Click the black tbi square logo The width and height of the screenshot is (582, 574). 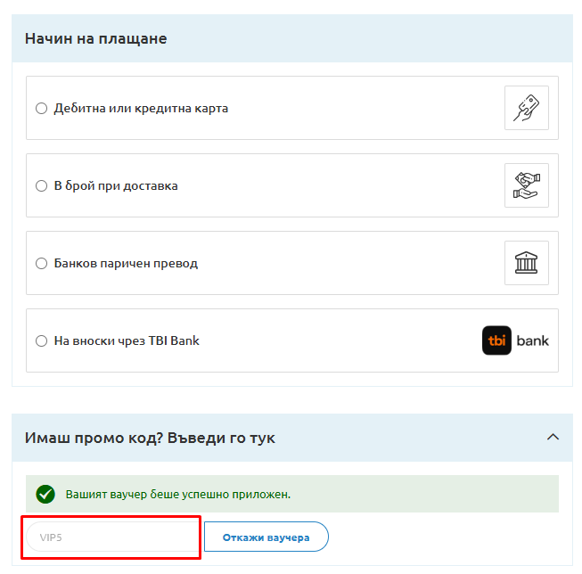pyautogui.click(x=496, y=340)
